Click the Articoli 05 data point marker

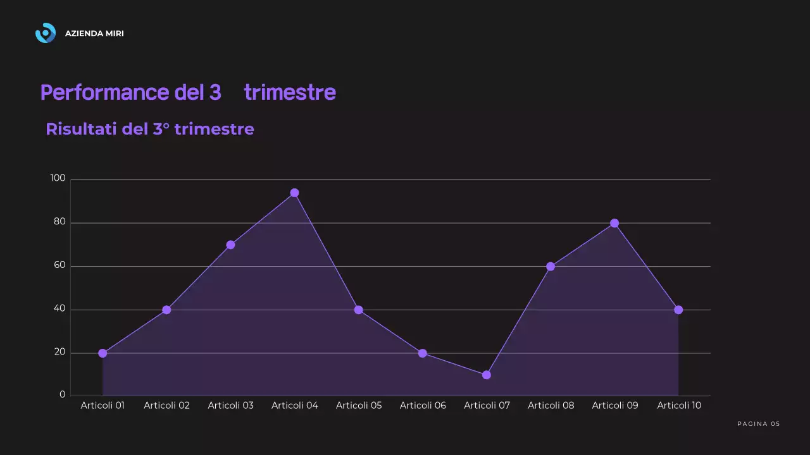[359, 310]
